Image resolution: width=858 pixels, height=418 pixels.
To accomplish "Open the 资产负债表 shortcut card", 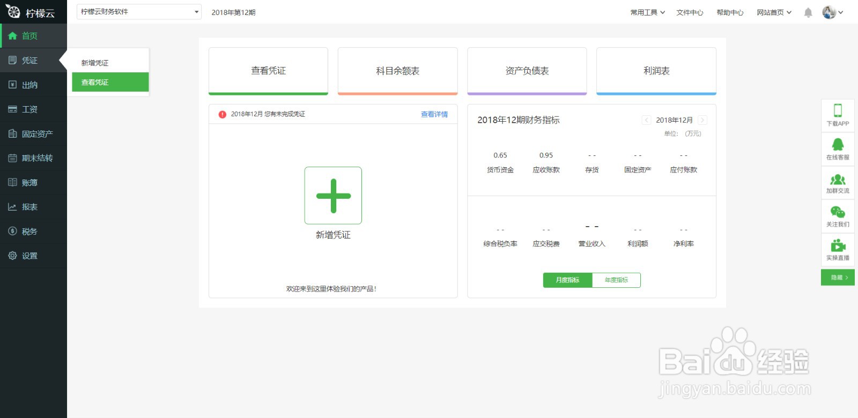I will [527, 71].
